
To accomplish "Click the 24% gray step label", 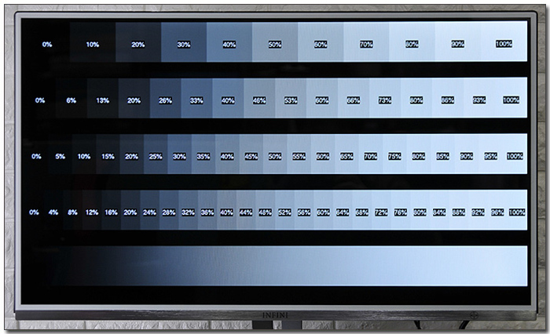I will (149, 212).
